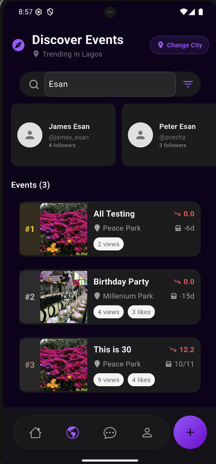
Task: Select the James Esan user card
Action: [x=63, y=134]
